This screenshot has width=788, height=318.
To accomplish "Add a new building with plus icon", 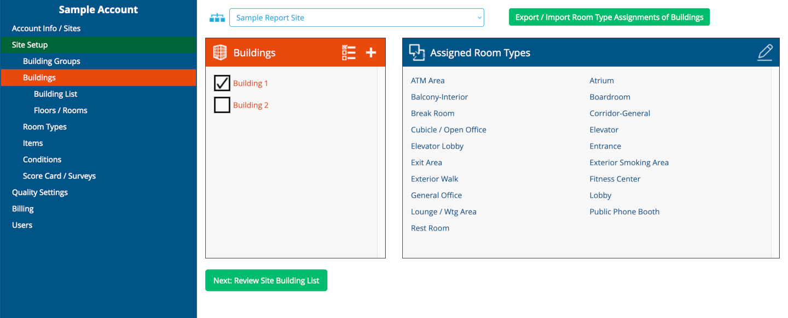I will click(371, 52).
